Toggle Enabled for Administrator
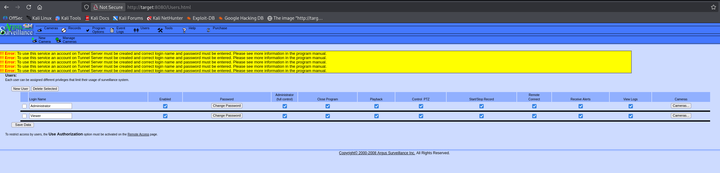This screenshot has height=173, width=720. (165, 106)
